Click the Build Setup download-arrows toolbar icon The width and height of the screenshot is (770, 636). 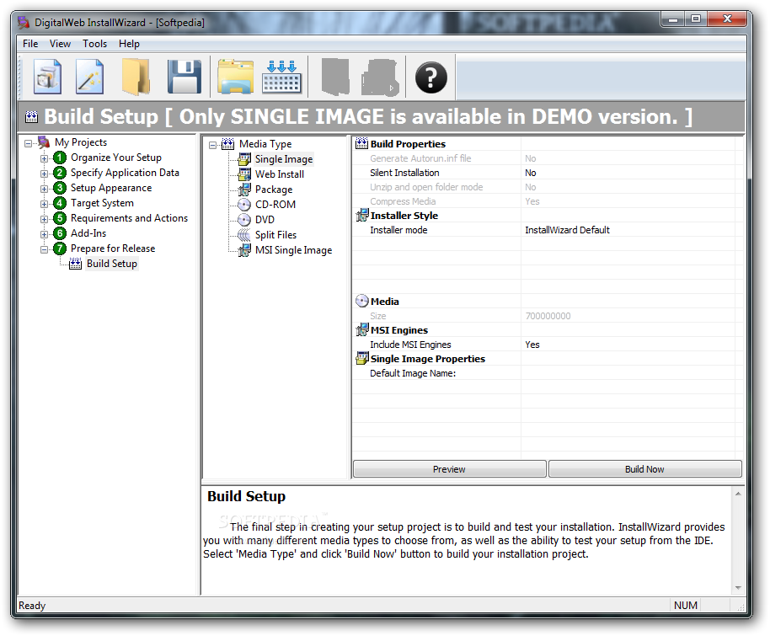pos(281,77)
